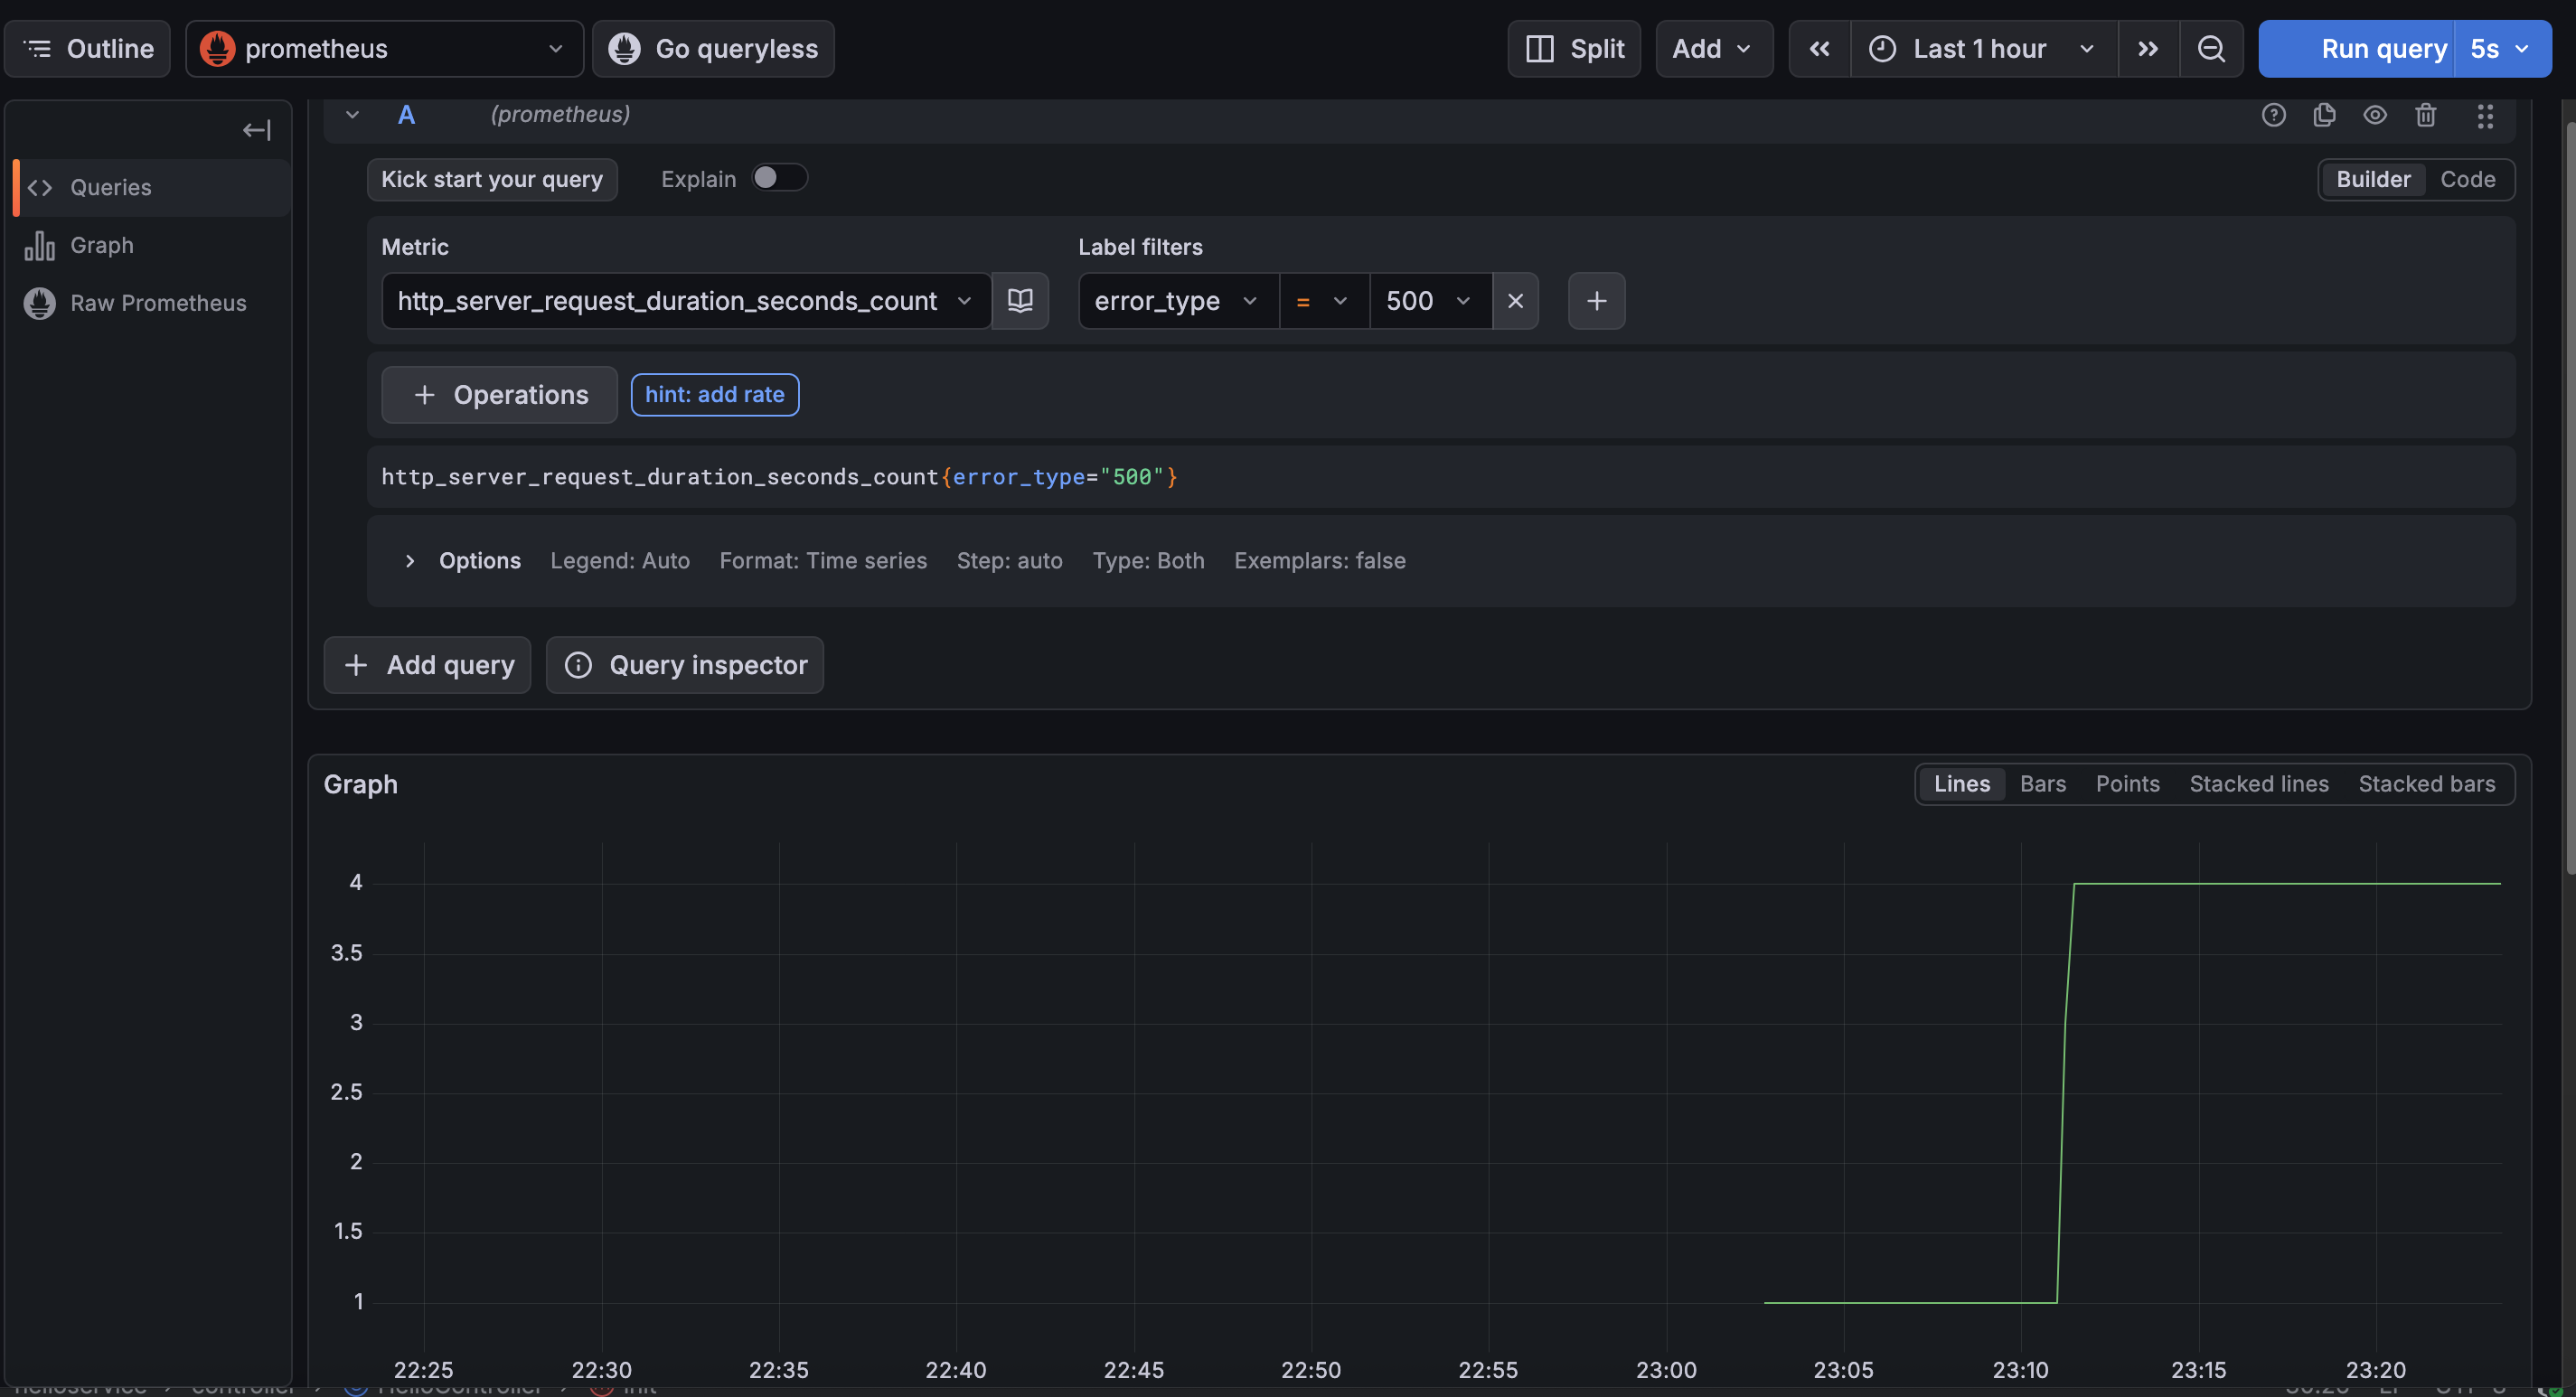Viewport: 2576px width, 1397px height.
Task: Open the Last 1 hour time picker
Action: click(1983, 49)
